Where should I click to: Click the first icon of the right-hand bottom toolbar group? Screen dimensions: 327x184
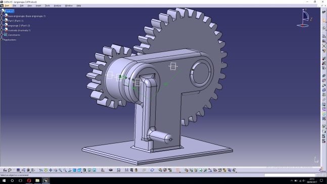click(x=186, y=170)
